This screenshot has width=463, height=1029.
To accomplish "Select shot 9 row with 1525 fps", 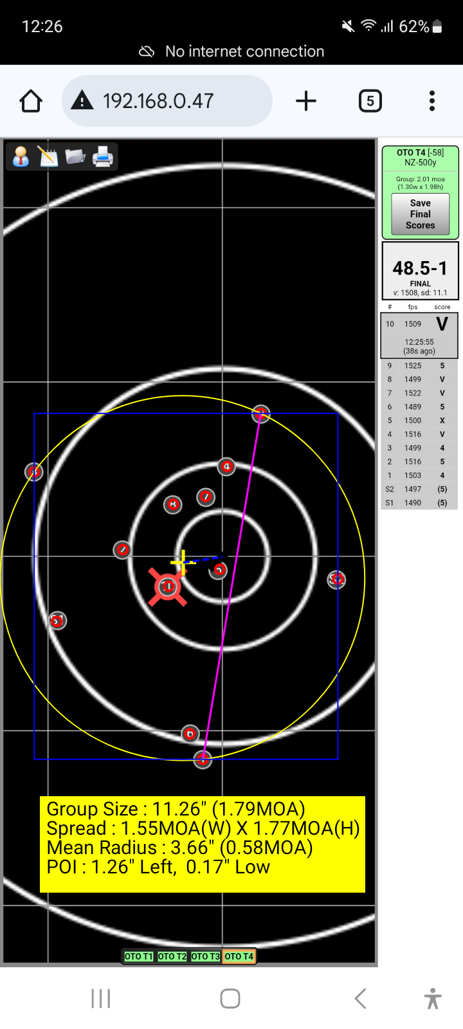I will [x=419, y=365].
